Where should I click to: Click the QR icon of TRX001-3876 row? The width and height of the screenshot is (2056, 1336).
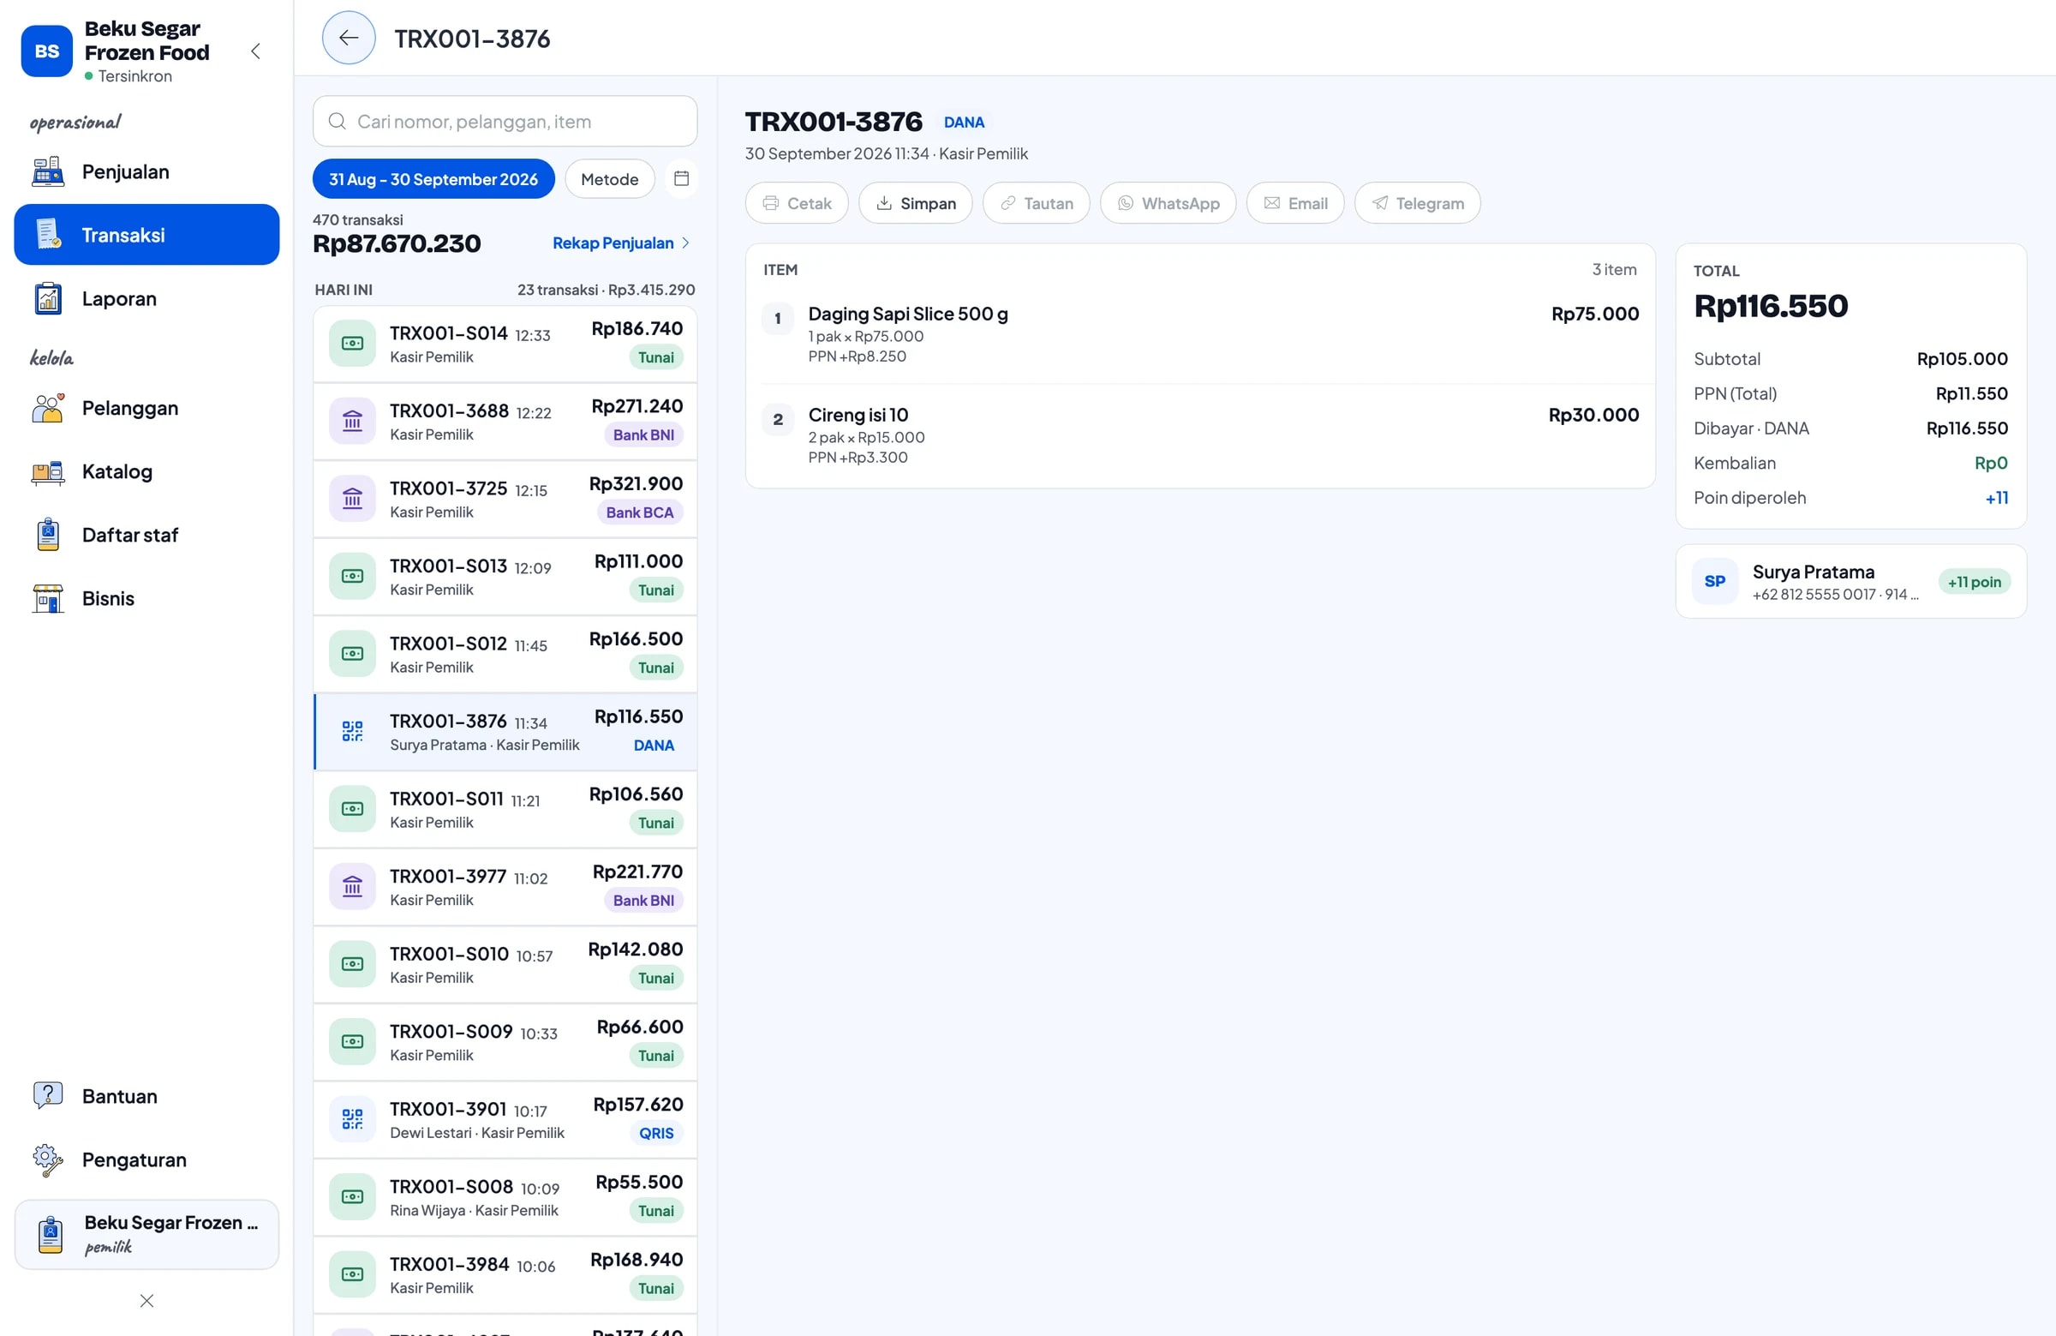[352, 732]
